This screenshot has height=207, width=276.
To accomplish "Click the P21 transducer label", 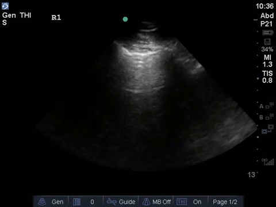I will [266, 24].
